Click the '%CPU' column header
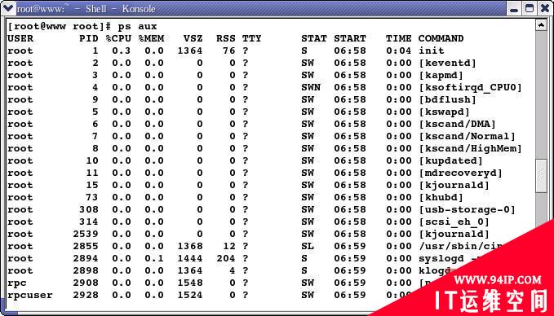Viewport: 554px width, 316px height. (118, 38)
